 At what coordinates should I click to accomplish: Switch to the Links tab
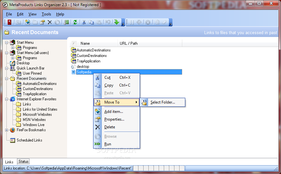(9, 162)
